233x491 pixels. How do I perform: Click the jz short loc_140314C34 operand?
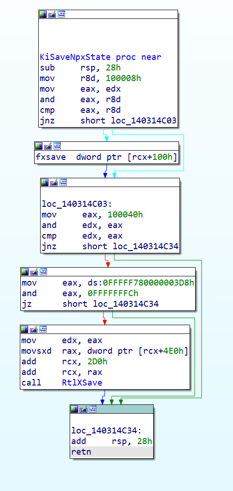(110, 304)
